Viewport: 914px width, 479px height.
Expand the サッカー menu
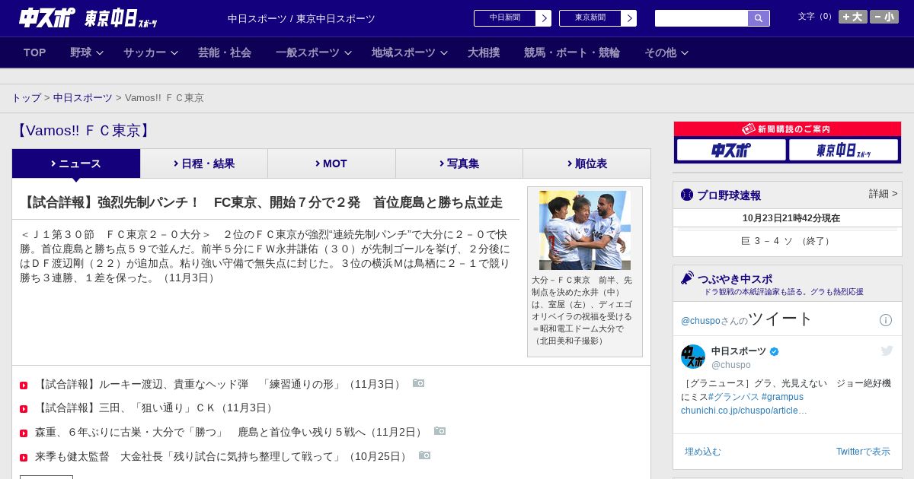click(151, 52)
